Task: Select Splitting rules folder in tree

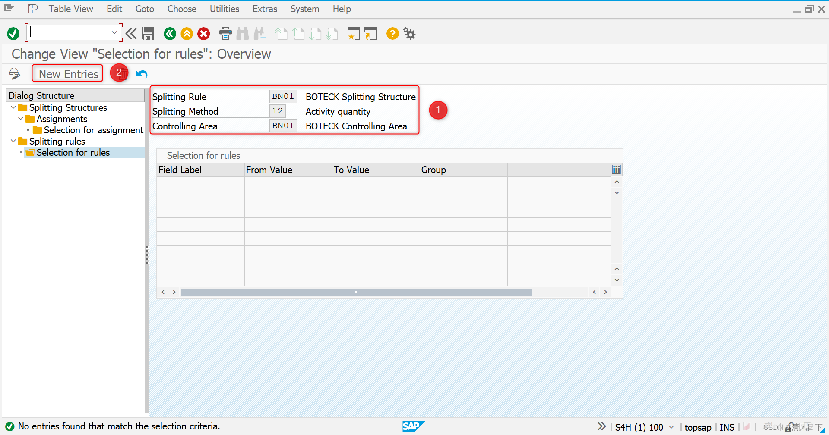Action: pos(57,141)
